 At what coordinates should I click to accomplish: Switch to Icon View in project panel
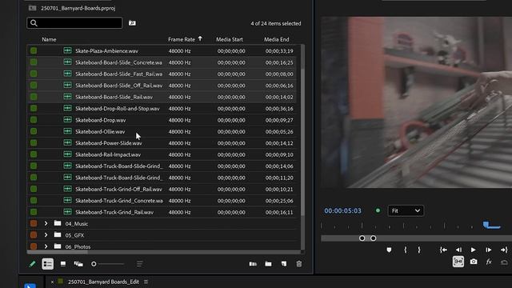[63, 264]
